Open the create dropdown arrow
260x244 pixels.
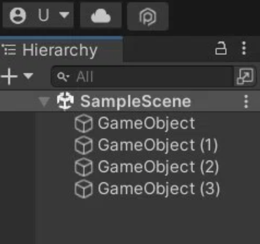[x=28, y=76]
